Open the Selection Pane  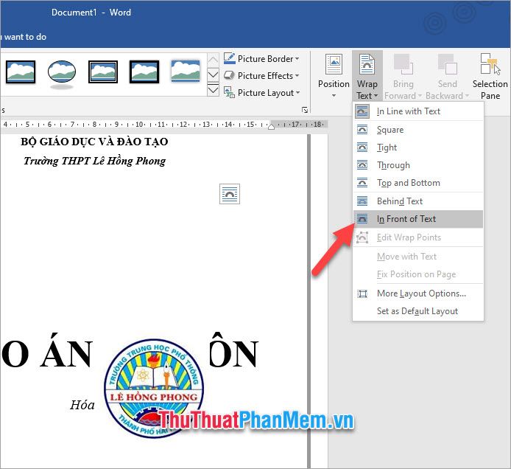(x=490, y=75)
